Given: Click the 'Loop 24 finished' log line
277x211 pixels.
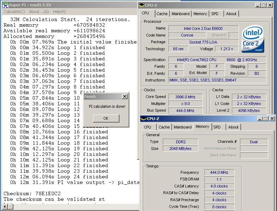Looking at the screenshot, I should [59, 177].
